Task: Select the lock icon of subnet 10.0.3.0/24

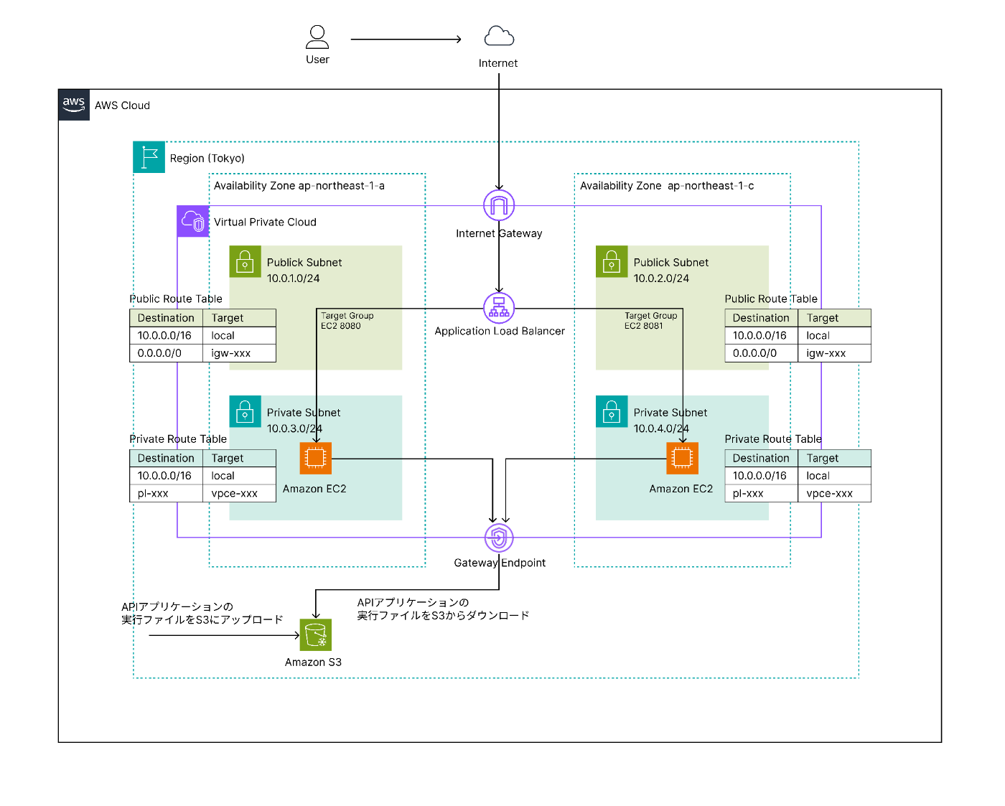Action: [245, 411]
